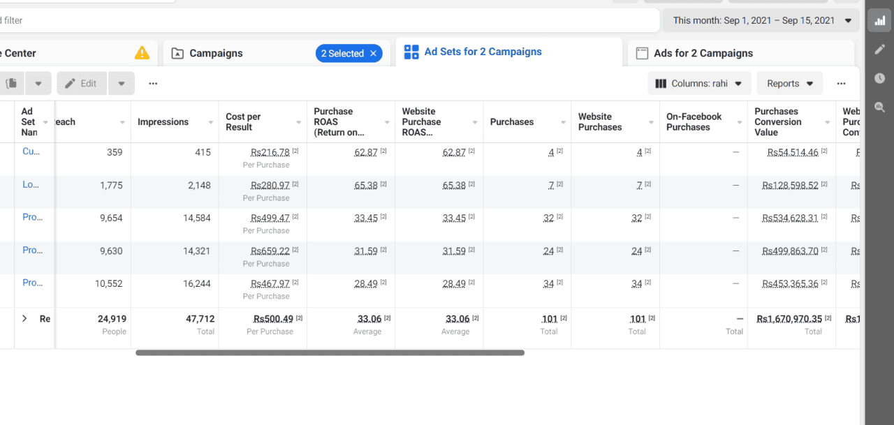Open Inspect using the magnifying glass icon
This screenshot has height=425, width=894.
click(x=879, y=107)
